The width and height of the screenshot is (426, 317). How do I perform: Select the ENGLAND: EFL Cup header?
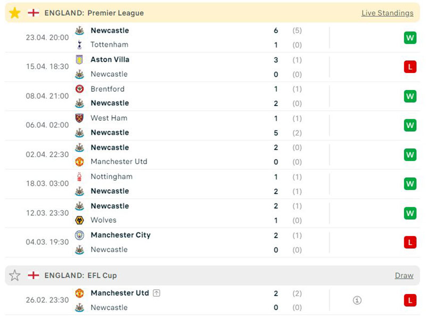(80, 275)
